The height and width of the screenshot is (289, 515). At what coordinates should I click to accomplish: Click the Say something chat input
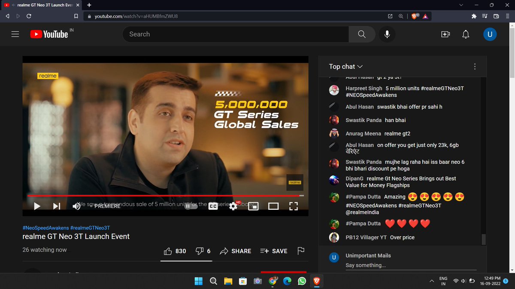[411, 265]
